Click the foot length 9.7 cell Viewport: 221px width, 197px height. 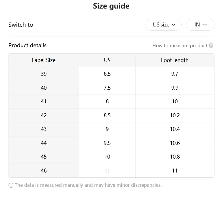click(x=174, y=74)
